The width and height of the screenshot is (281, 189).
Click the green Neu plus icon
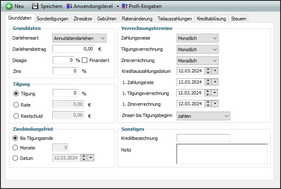(x=8, y=7)
